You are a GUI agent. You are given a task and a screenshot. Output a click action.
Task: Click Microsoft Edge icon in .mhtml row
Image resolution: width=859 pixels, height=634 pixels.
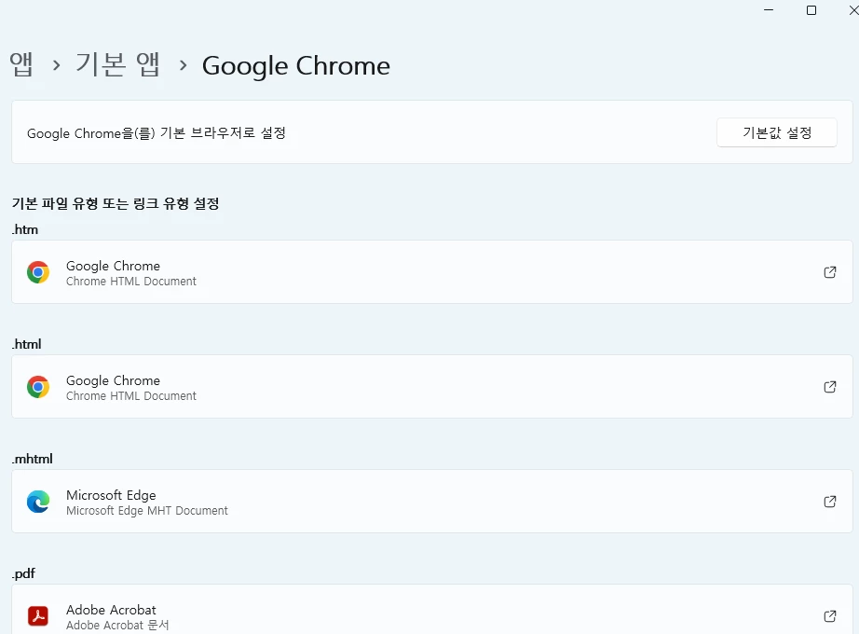(x=38, y=502)
